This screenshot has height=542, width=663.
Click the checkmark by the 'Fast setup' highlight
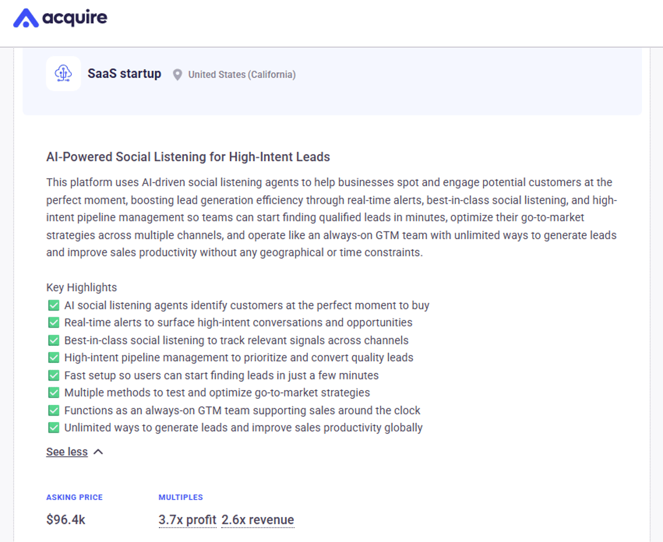tap(53, 375)
